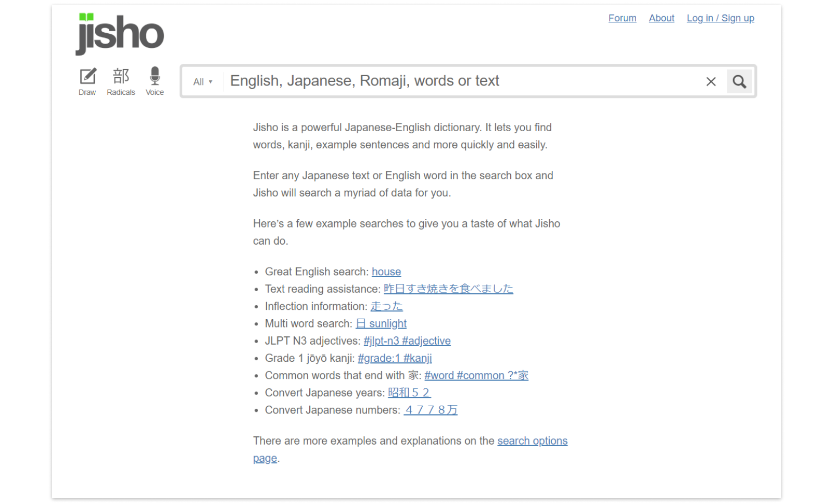833x504 pixels.
Task: Open the #jlpt-n3 #adjective search
Action: tap(407, 341)
